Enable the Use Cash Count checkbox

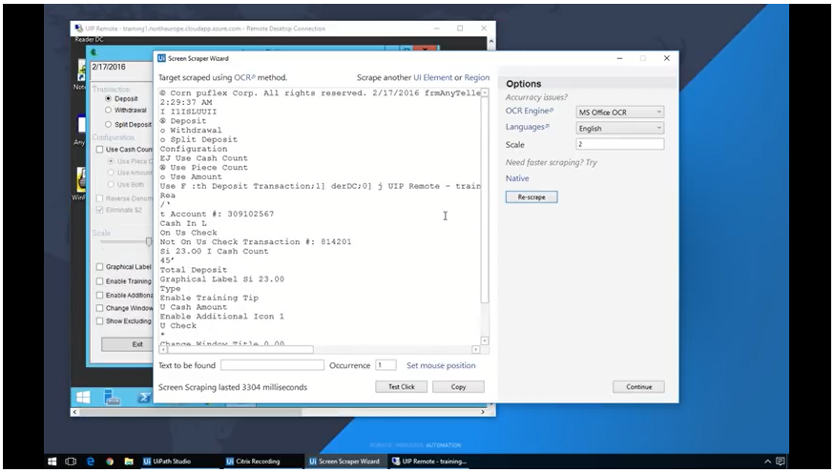point(99,150)
